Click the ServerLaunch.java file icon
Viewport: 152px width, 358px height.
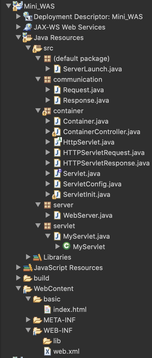(57, 69)
